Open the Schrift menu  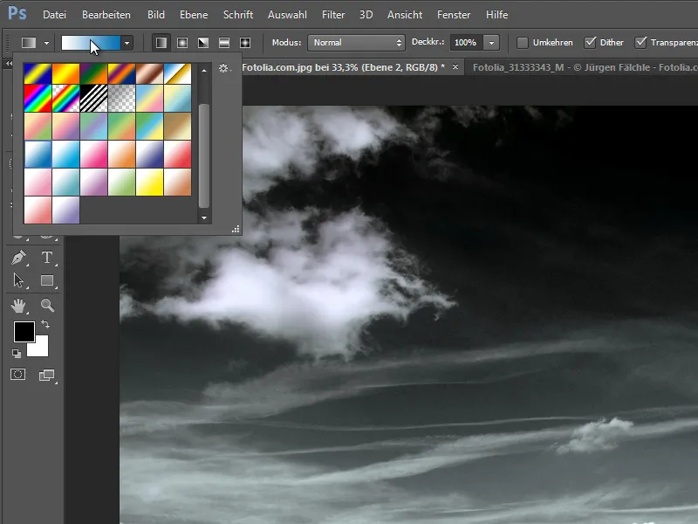[238, 15]
